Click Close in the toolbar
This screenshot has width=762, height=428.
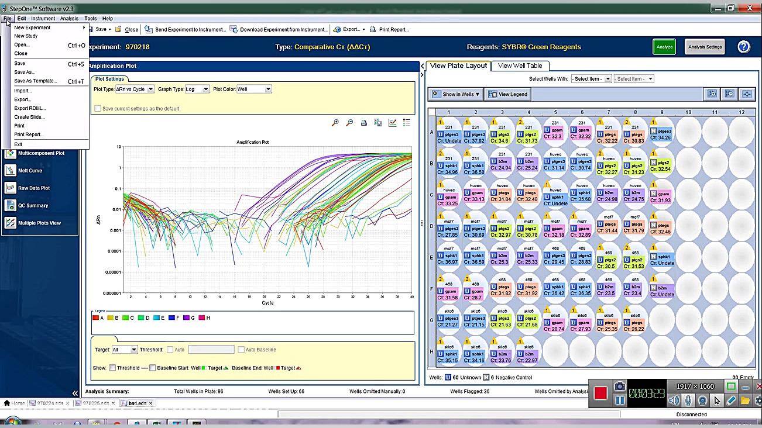127,29
